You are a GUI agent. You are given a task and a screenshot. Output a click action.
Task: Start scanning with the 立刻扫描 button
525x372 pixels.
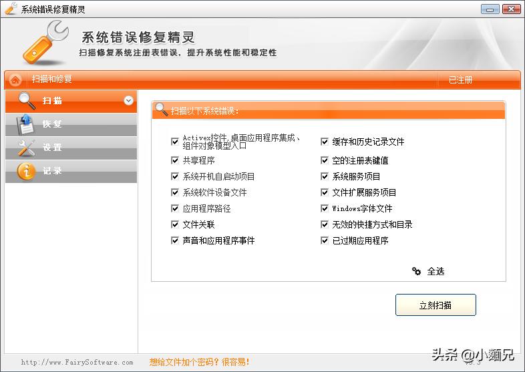(435, 305)
